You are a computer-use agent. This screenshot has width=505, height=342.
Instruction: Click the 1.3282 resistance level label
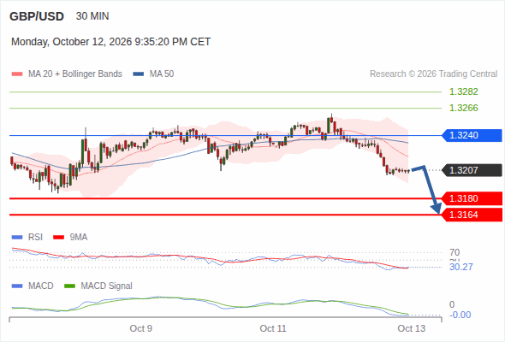tap(463, 91)
